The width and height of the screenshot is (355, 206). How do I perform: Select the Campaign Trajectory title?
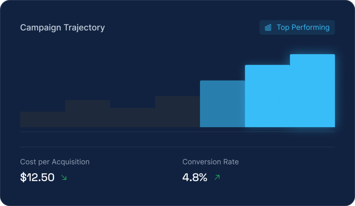click(x=62, y=27)
